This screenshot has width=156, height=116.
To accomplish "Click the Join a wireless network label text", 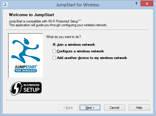I will 76,45.
